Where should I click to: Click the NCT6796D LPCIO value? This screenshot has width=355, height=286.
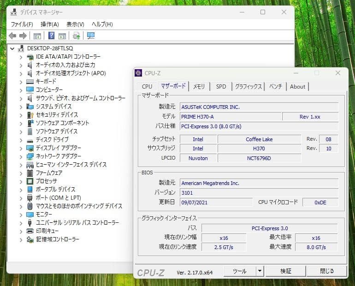pos(259,158)
